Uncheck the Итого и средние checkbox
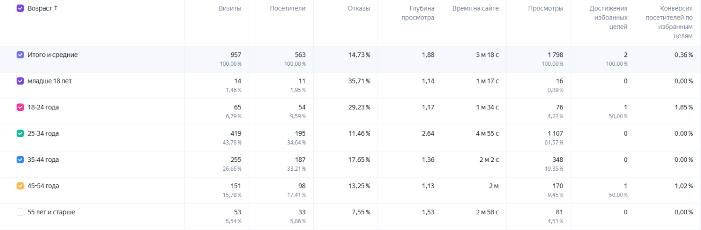 20,55
